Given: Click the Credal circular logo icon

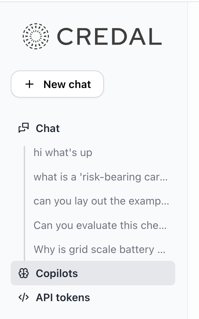Looking at the screenshot, I should pos(36,36).
